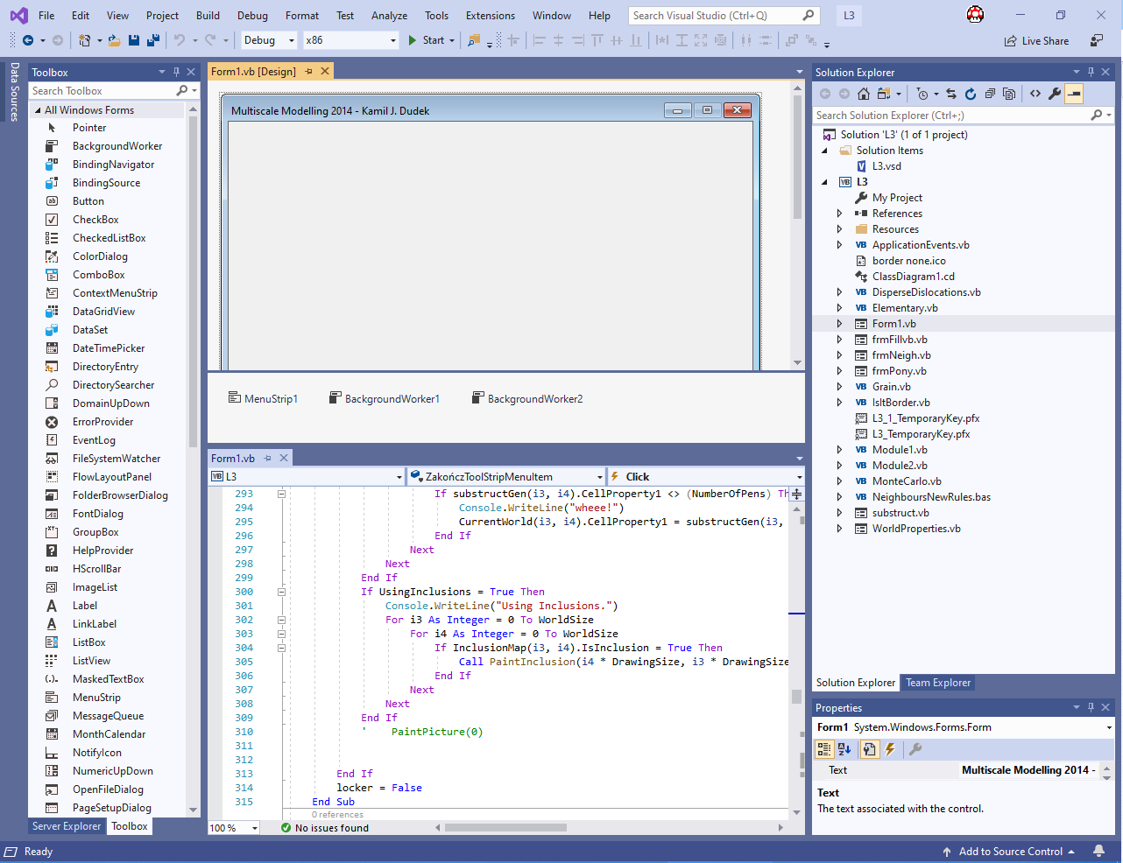Select BackgroundWorker2 in component tray

tap(527, 398)
